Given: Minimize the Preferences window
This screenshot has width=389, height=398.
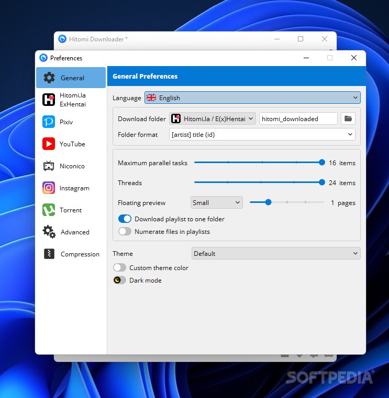Looking at the screenshot, I should click(x=306, y=58).
